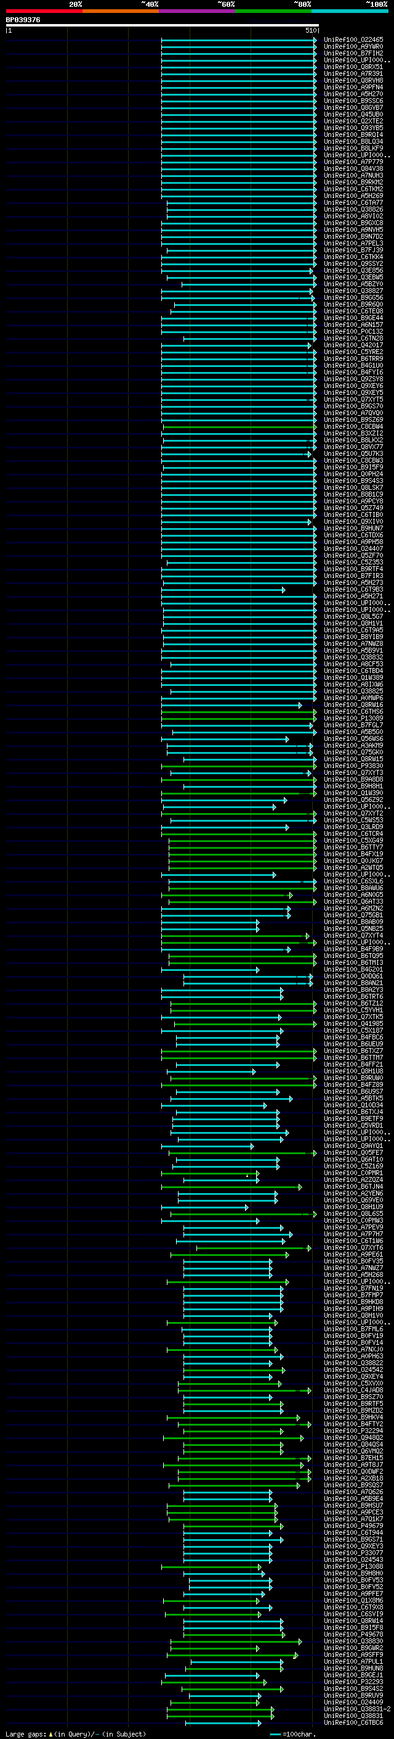Select hit label UniRef100_Q56Z92
This screenshot has width=394, height=1739.
[x=353, y=800]
